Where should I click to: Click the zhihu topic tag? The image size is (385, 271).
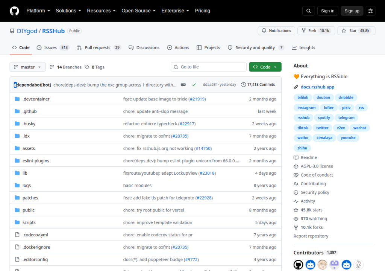coord(302,148)
